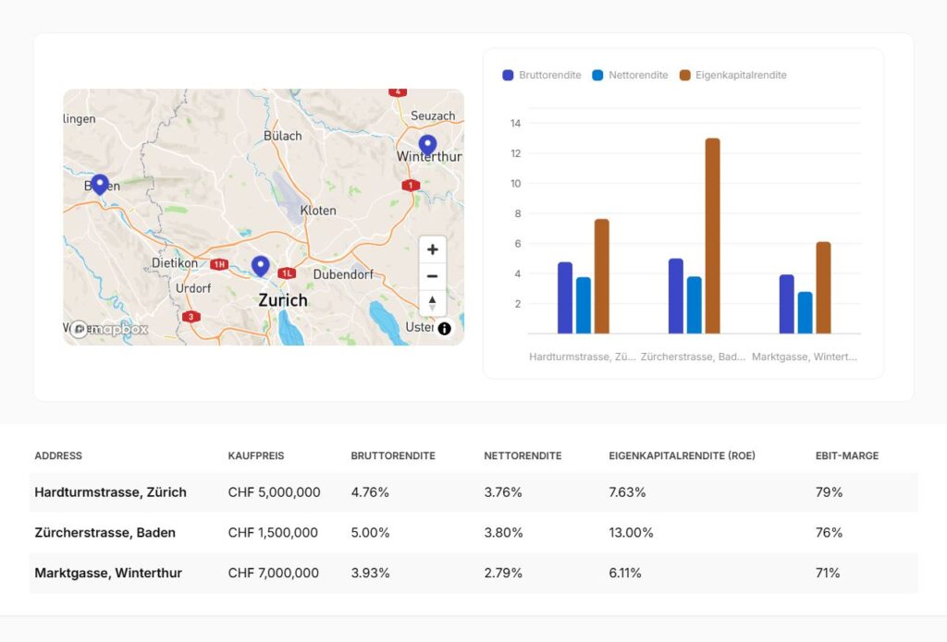Open Hardturmstrasse, Zürich property row

pos(110,492)
